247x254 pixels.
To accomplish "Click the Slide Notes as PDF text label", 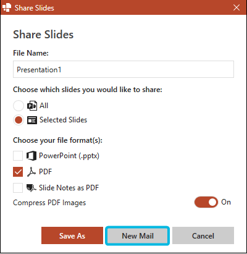I will 69,188.
